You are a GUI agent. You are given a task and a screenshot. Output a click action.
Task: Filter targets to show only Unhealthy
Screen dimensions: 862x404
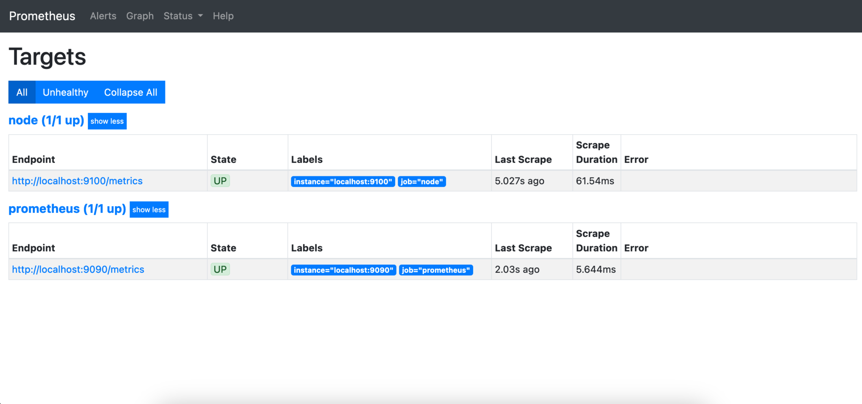click(65, 92)
